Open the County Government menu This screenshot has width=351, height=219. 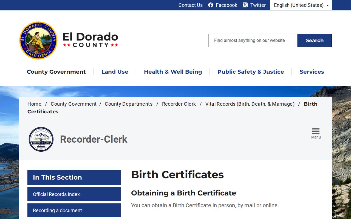point(56,72)
